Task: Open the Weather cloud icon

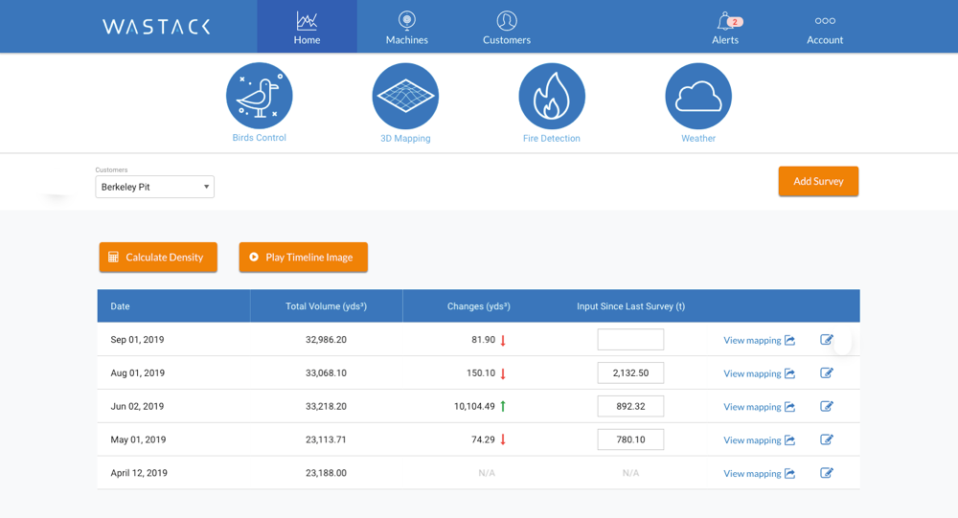Action: (x=698, y=96)
